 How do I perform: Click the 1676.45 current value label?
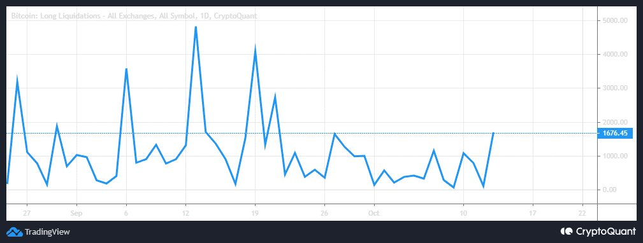tap(615, 134)
